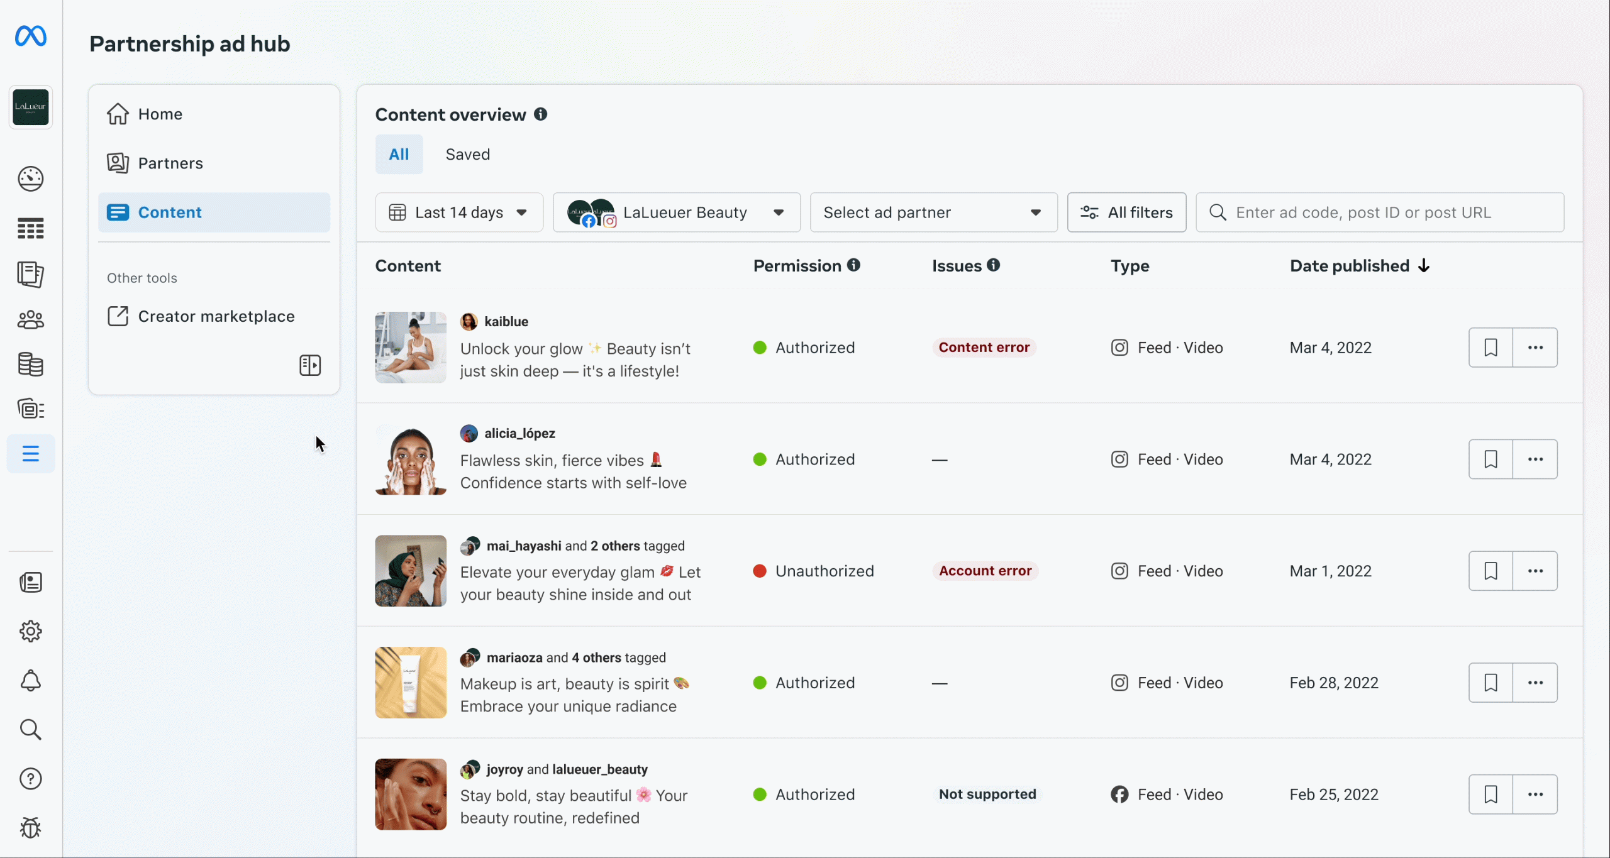Image resolution: width=1610 pixels, height=858 pixels.
Task: Open more options for joyroy post
Action: tap(1535, 795)
